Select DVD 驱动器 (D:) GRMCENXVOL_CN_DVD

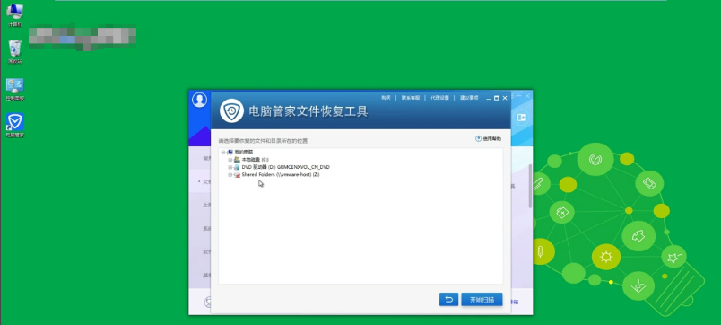click(285, 168)
